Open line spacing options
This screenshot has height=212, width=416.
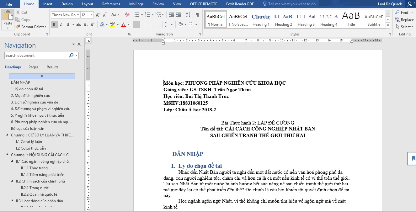168,24
